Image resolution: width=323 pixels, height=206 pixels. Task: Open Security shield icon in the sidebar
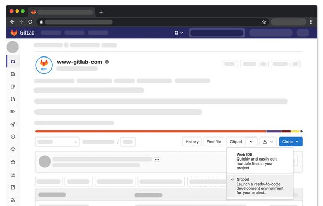coord(13,137)
